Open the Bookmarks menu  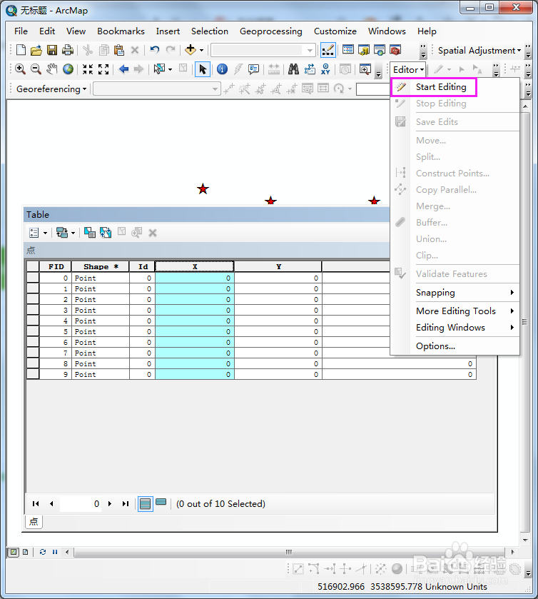click(x=121, y=31)
